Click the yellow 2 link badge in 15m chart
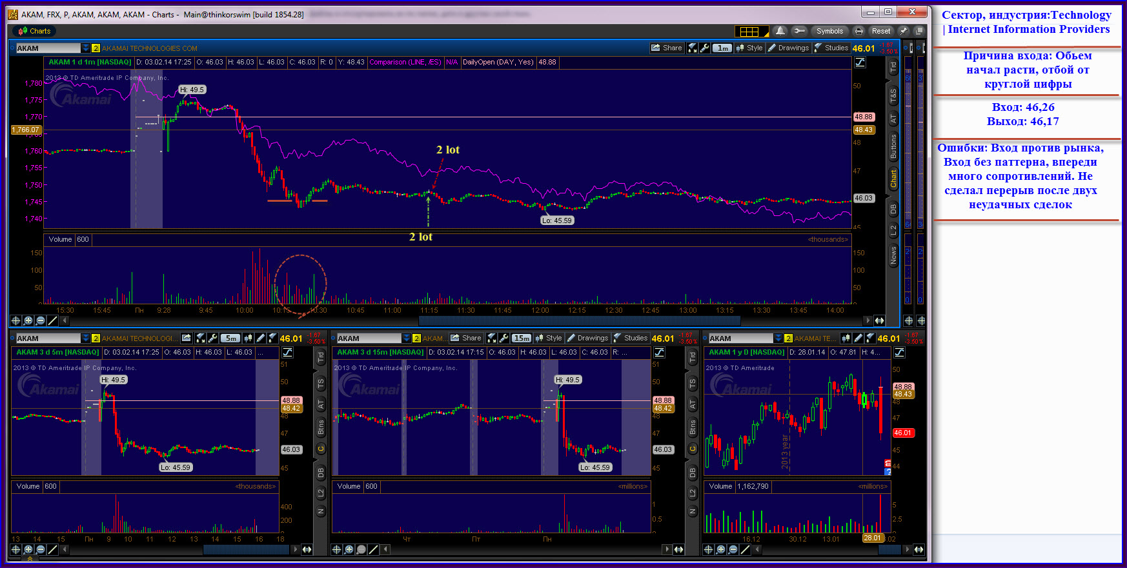 pos(416,338)
